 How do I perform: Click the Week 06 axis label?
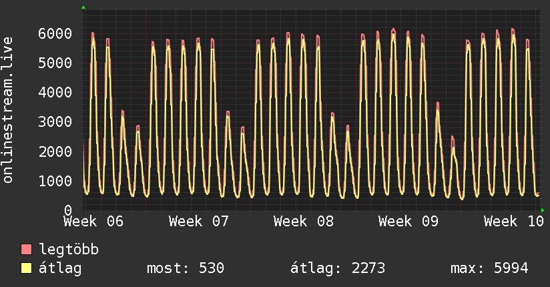click(93, 222)
